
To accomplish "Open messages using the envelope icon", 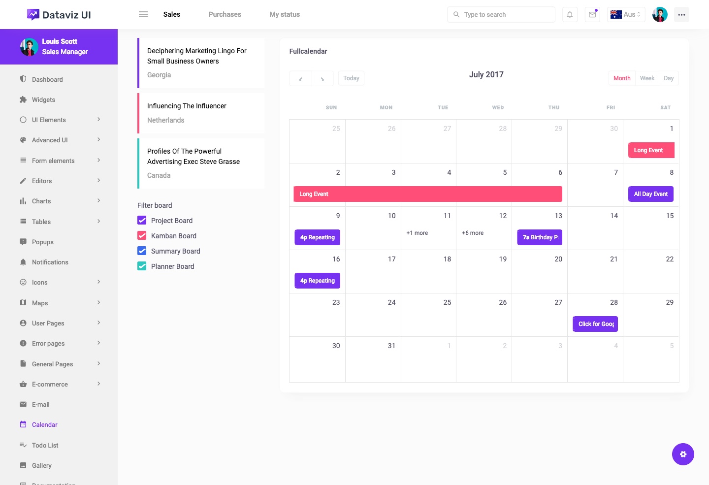I will 592,14.
